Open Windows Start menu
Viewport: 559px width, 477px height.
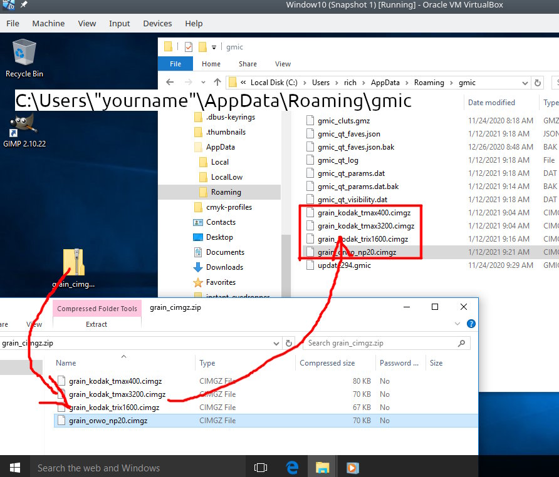[x=14, y=467]
